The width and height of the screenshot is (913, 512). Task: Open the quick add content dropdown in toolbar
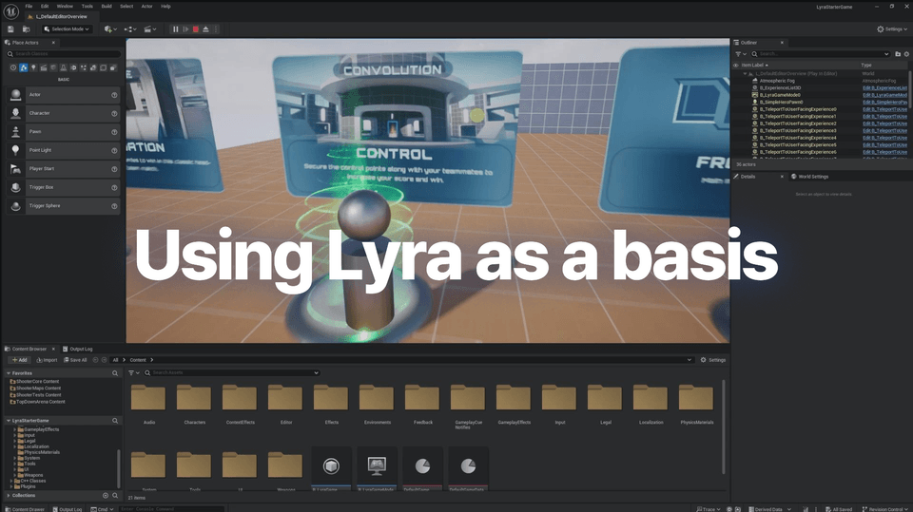110,29
